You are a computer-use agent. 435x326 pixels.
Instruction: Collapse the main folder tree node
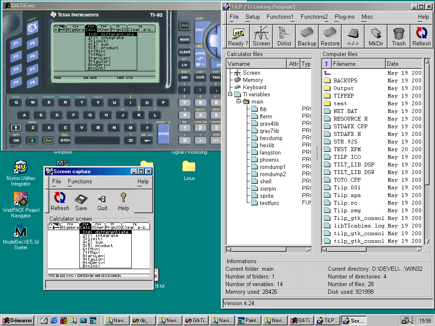click(238, 101)
